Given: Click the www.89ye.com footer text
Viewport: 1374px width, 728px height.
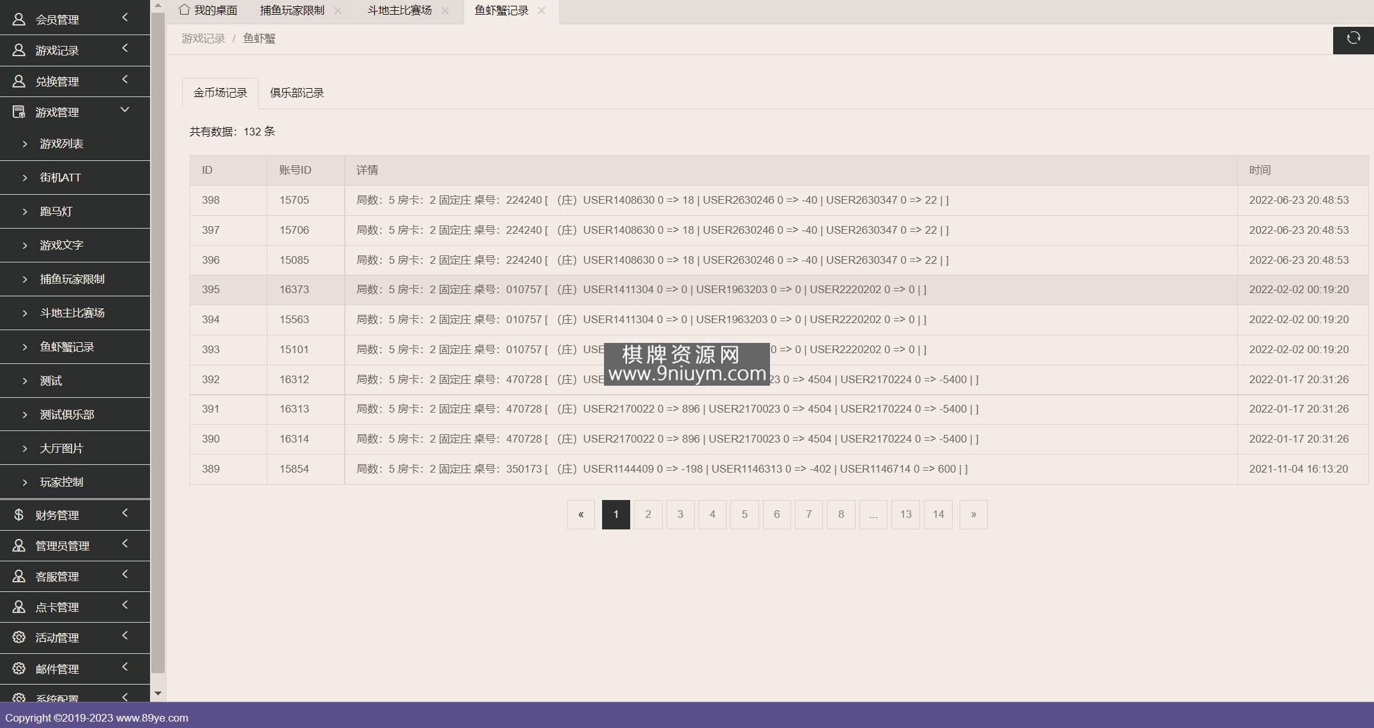Looking at the screenshot, I should pyautogui.click(x=152, y=718).
